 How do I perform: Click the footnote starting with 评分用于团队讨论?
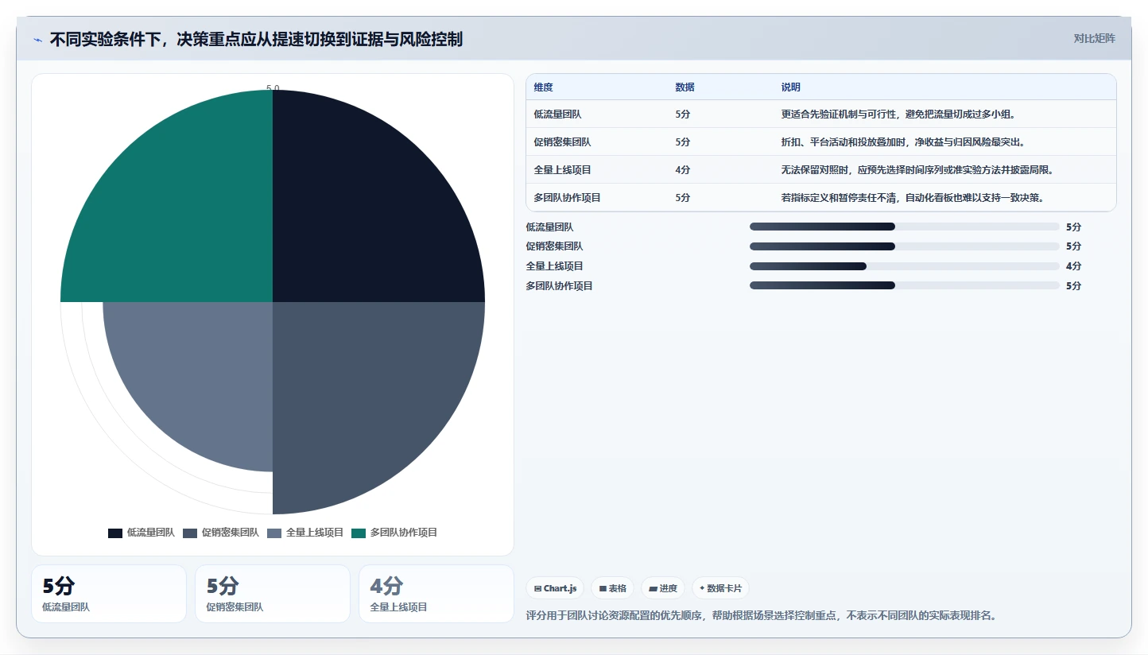pyautogui.click(x=762, y=615)
